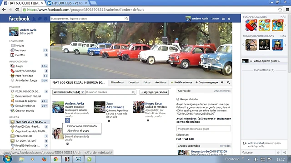Open gear under fourth administrator
The image size is (291, 163).
pos(68,144)
